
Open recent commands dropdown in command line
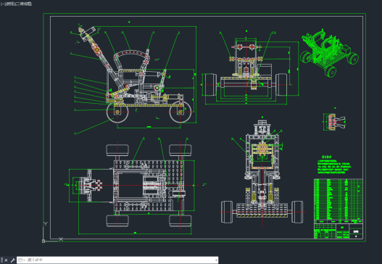21,260
